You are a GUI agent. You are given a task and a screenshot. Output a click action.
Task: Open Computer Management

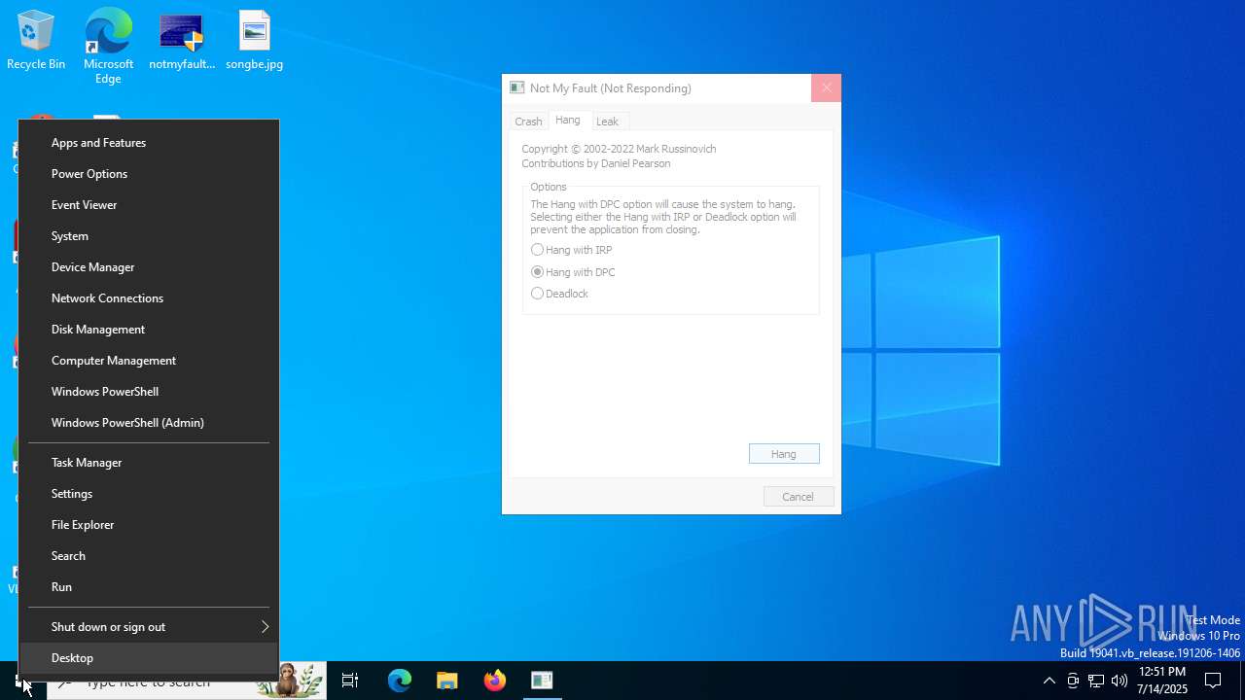[x=149, y=361]
